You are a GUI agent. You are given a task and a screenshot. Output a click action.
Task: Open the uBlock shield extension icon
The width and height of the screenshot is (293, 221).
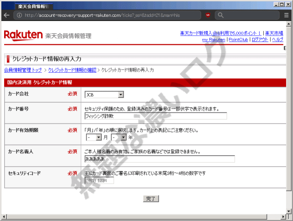tap(208, 15)
